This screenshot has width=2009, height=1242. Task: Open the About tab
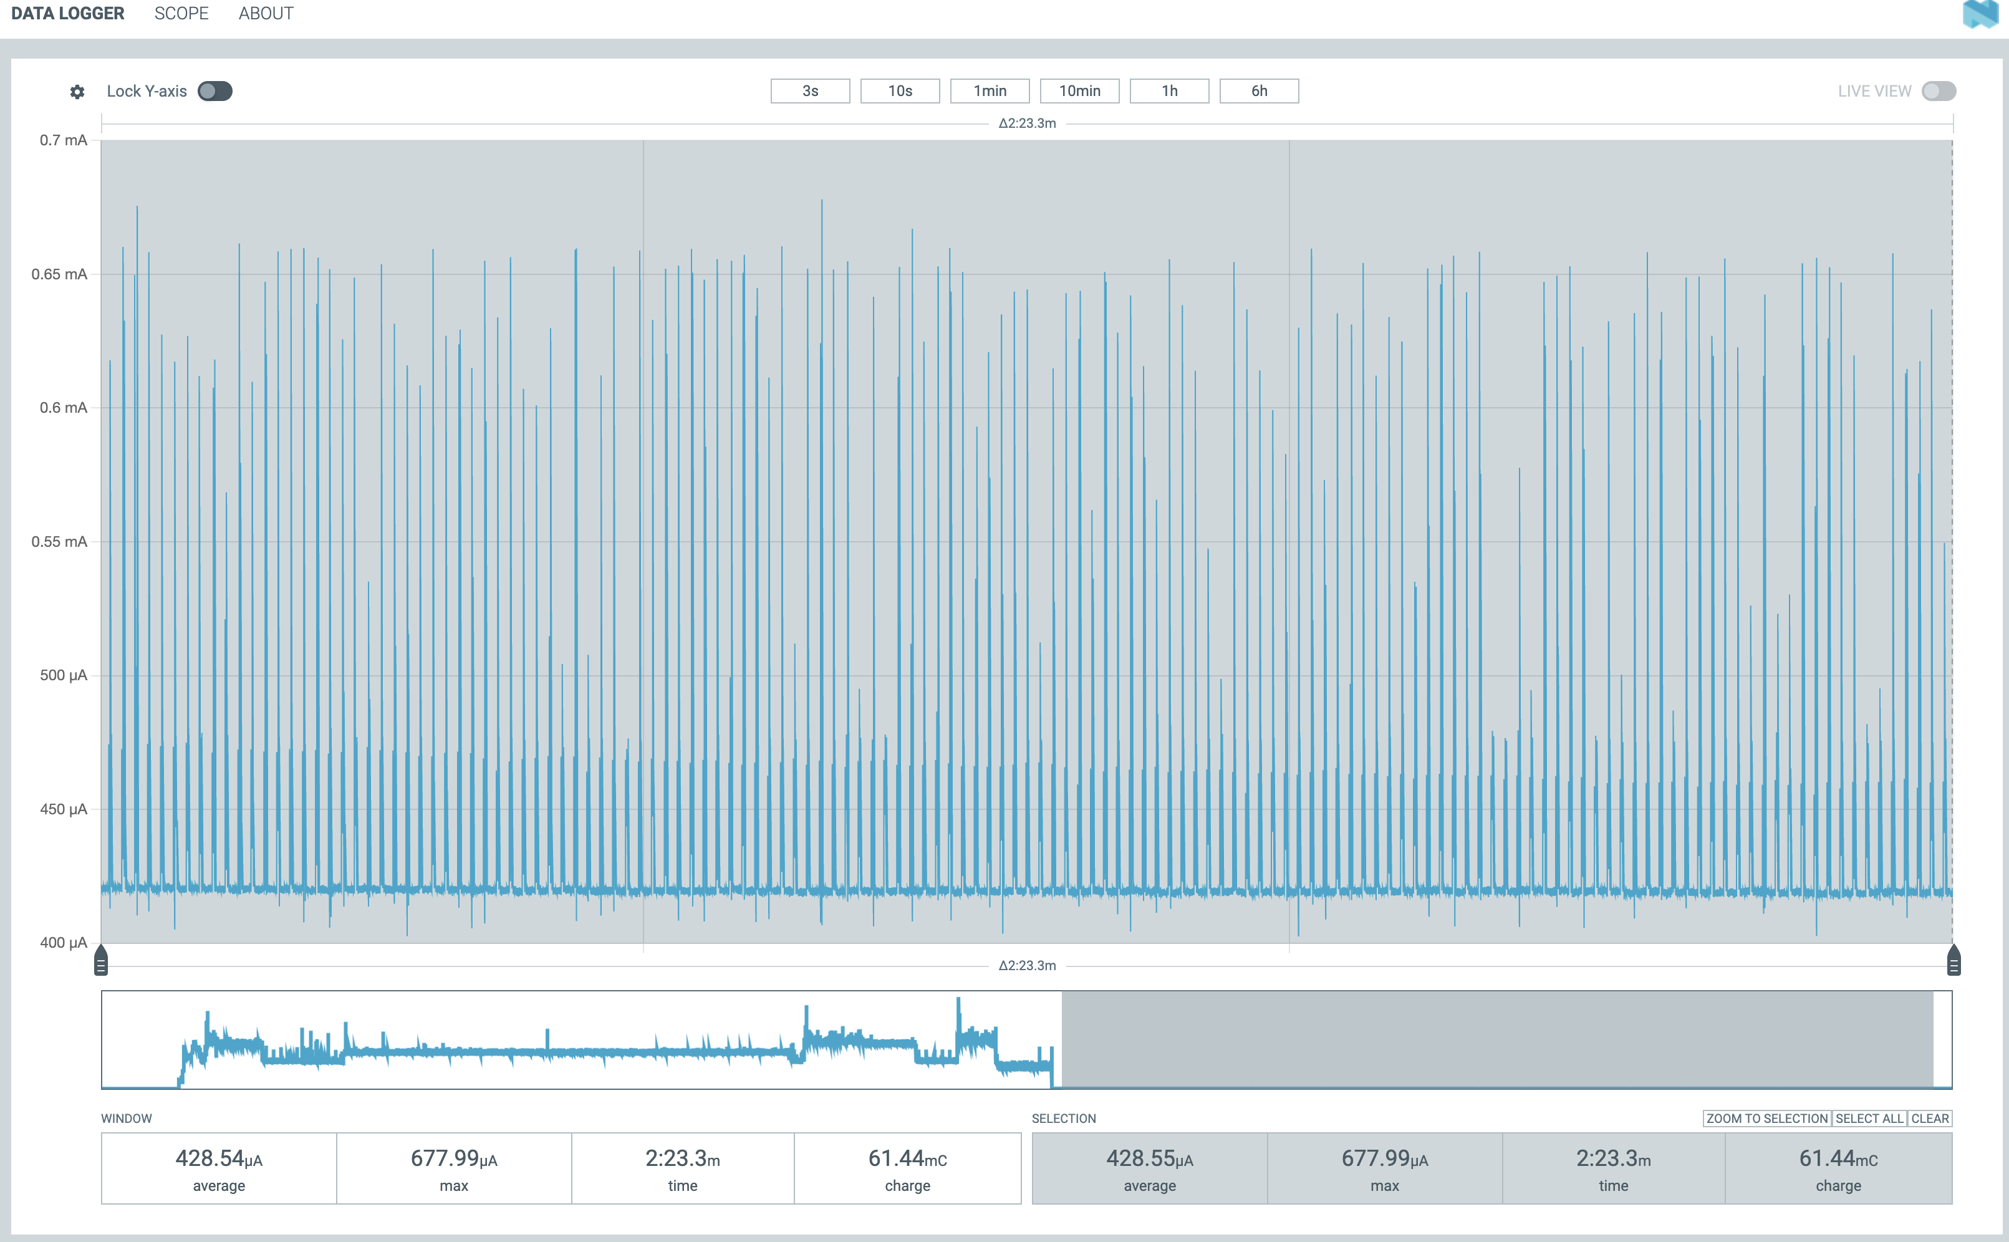coord(265,14)
